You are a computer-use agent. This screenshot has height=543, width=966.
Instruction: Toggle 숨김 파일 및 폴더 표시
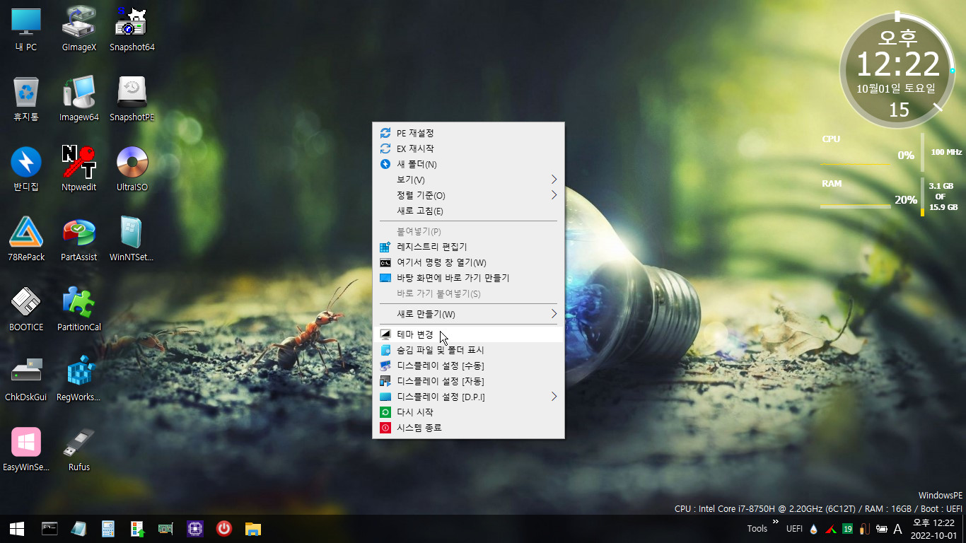(x=468, y=350)
